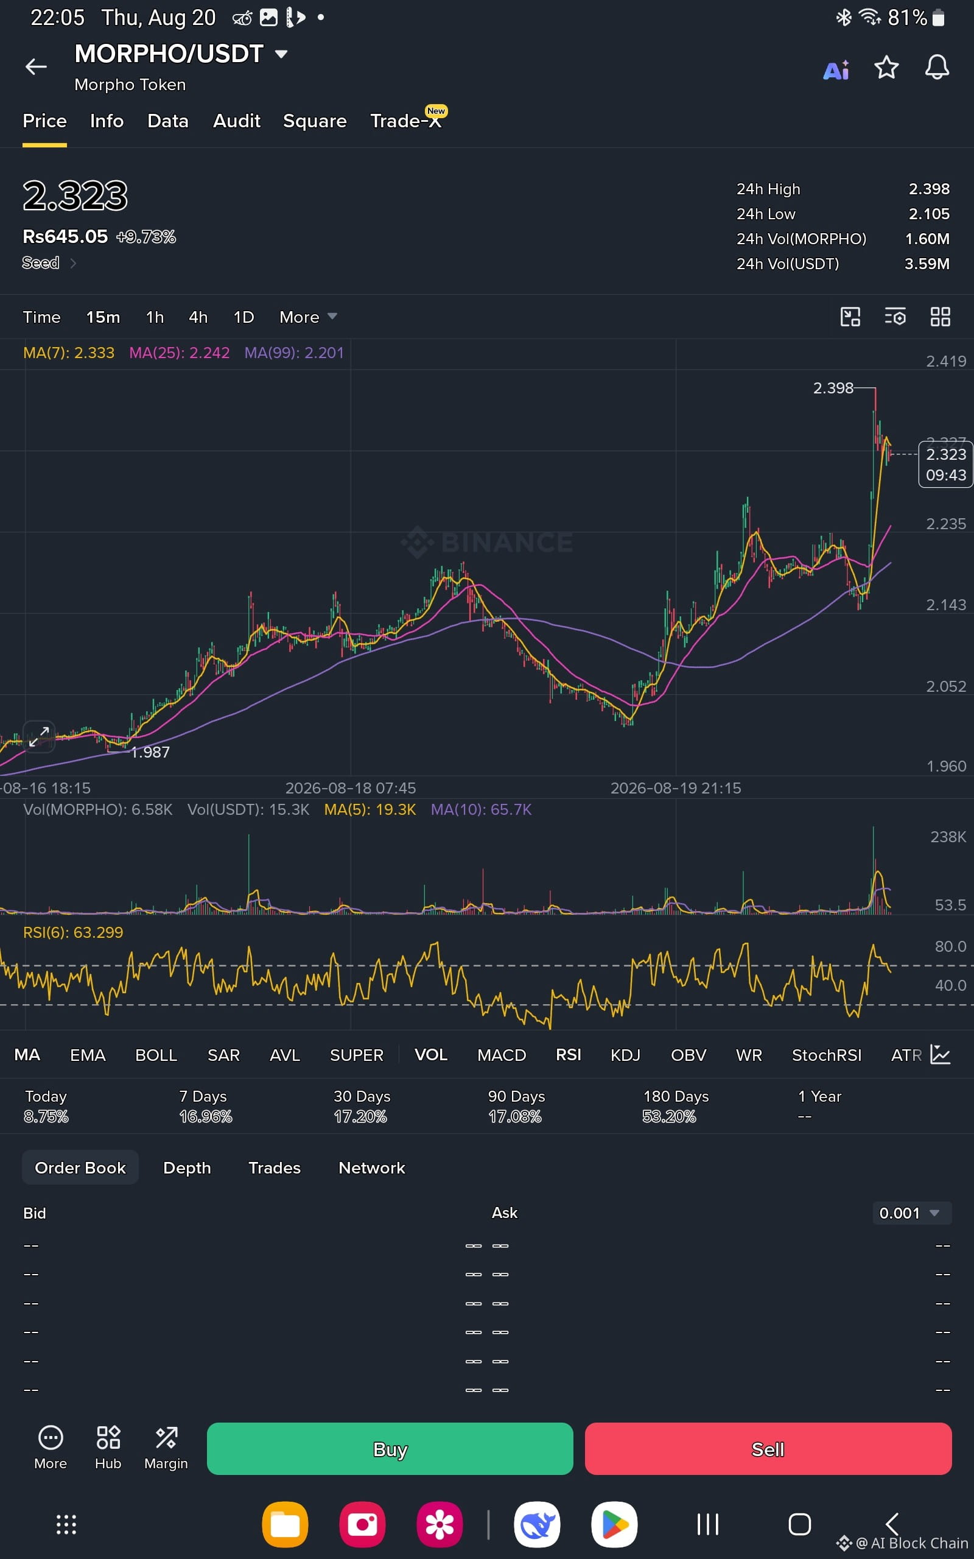Screen dimensions: 974x1559
Task: Open multi-chart grid layout icon
Action: point(941,317)
